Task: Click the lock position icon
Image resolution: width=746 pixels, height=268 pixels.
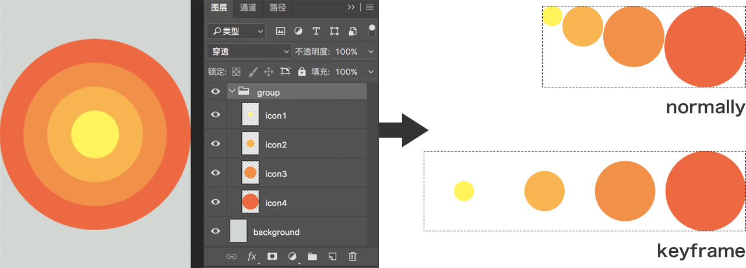Action: [269, 72]
